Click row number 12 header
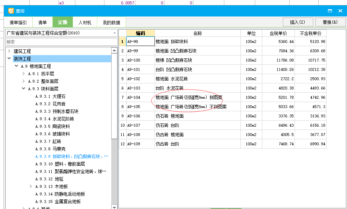This screenshot has height=209, width=347. (123, 144)
